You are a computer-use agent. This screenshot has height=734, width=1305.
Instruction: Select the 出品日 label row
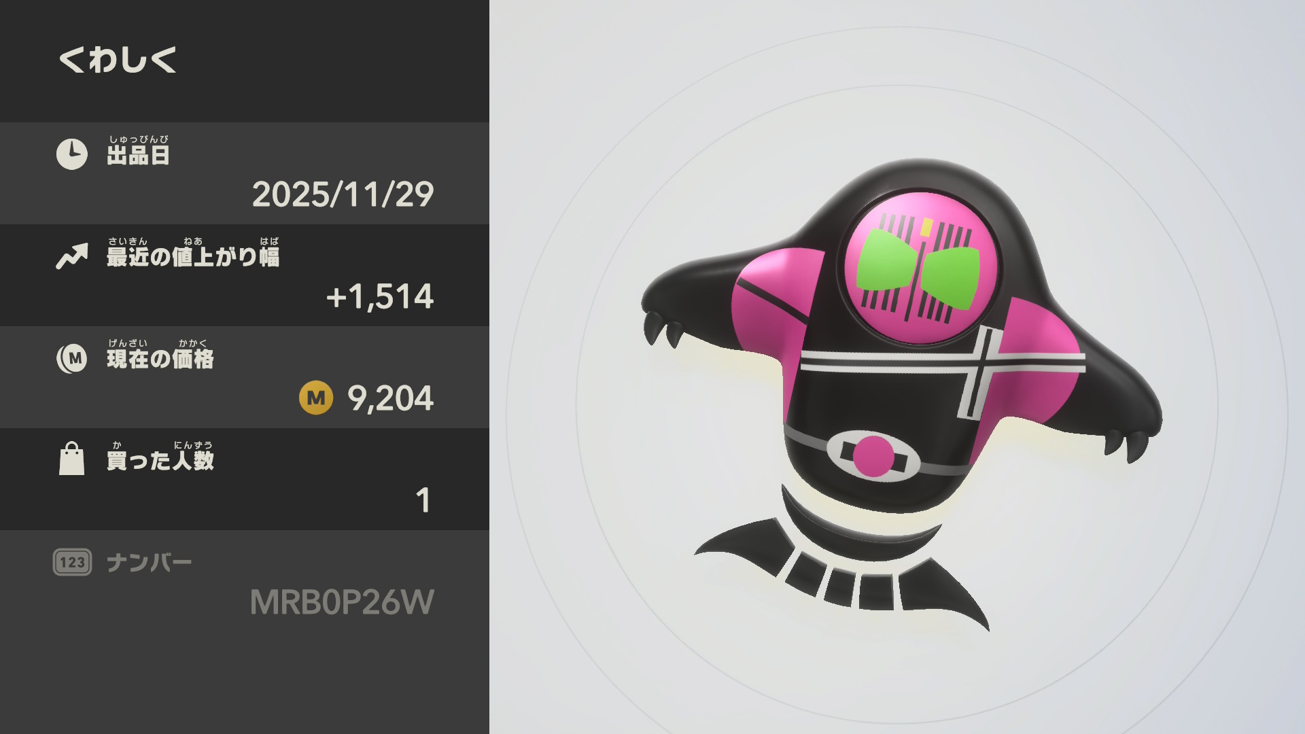coord(245,173)
